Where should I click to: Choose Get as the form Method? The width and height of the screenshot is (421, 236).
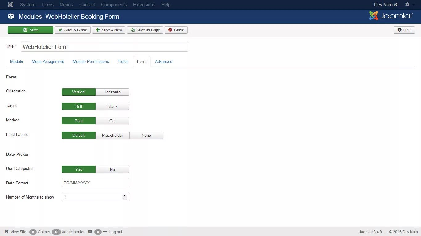[x=112, y=121]
